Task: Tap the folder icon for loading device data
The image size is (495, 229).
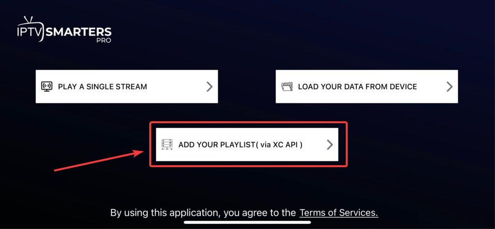Action: tap(287, 86)
